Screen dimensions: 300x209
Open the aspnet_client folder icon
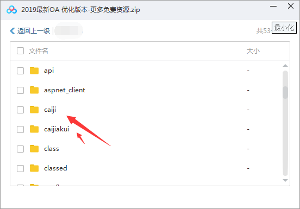click(34, 90)
